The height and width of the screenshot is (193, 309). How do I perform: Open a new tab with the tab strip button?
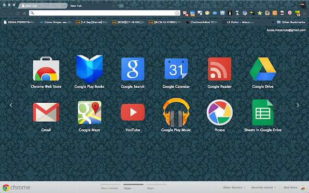(121, 6)
